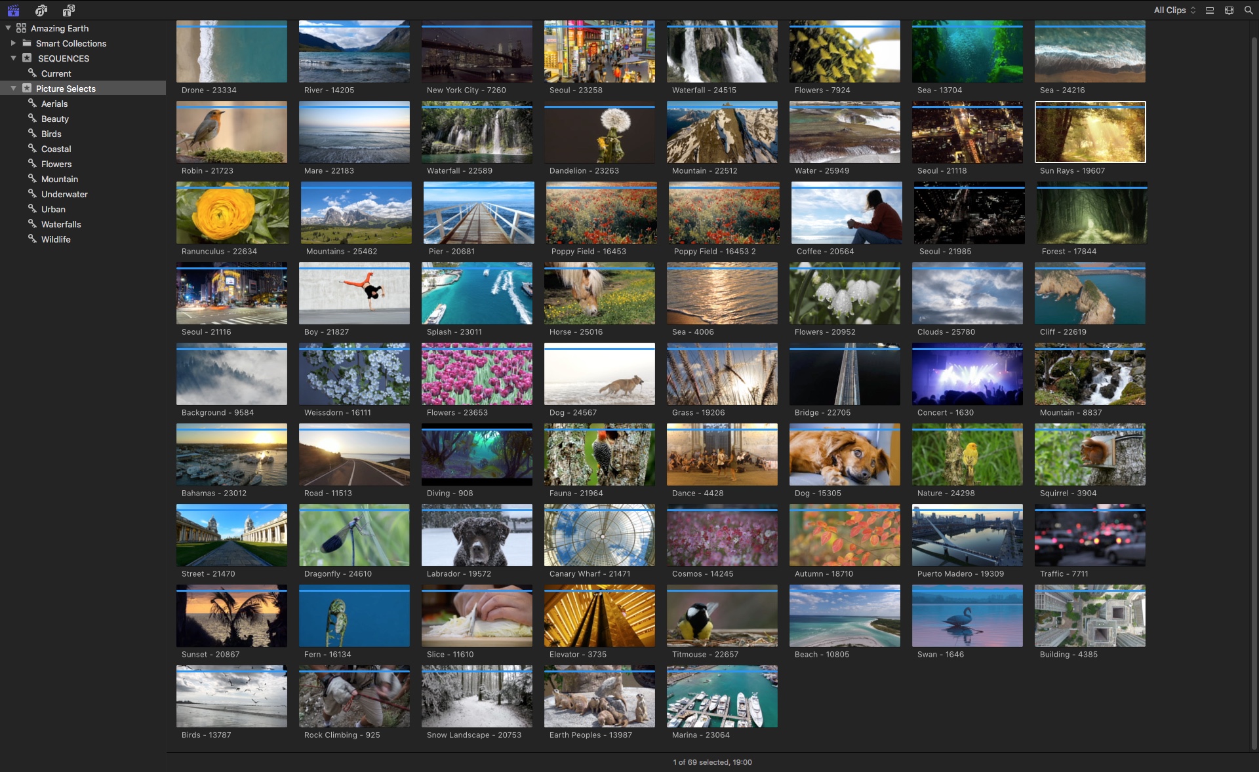Click the browser search magnifier icon

point(1249,10)
